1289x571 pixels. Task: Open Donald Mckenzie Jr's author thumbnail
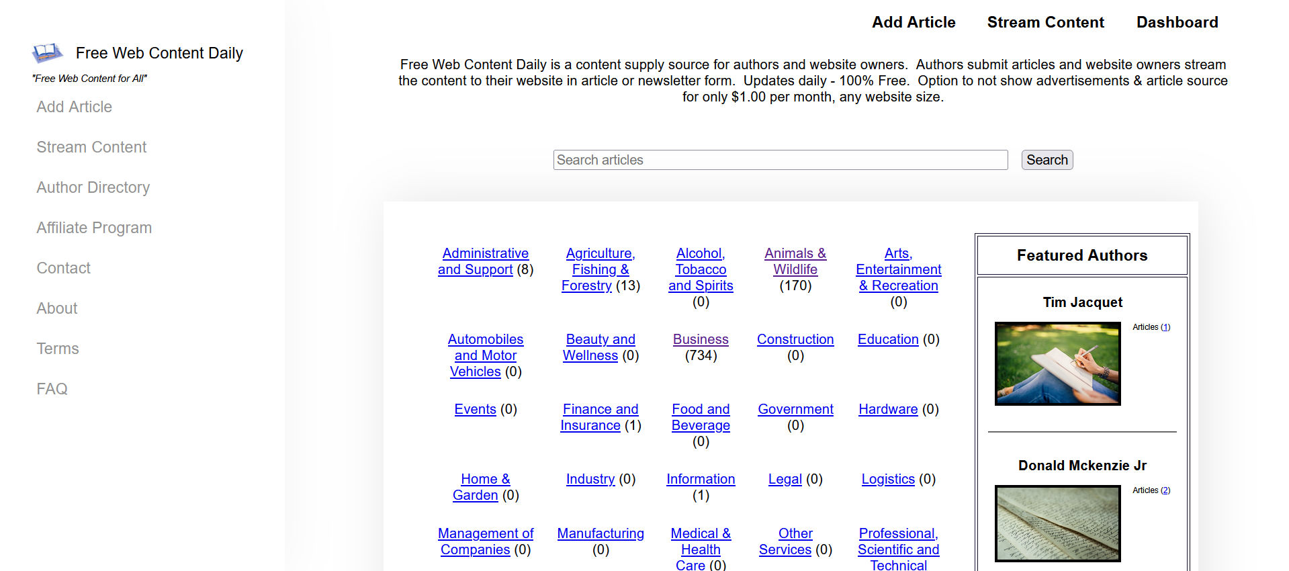(x=1057, y=523)
